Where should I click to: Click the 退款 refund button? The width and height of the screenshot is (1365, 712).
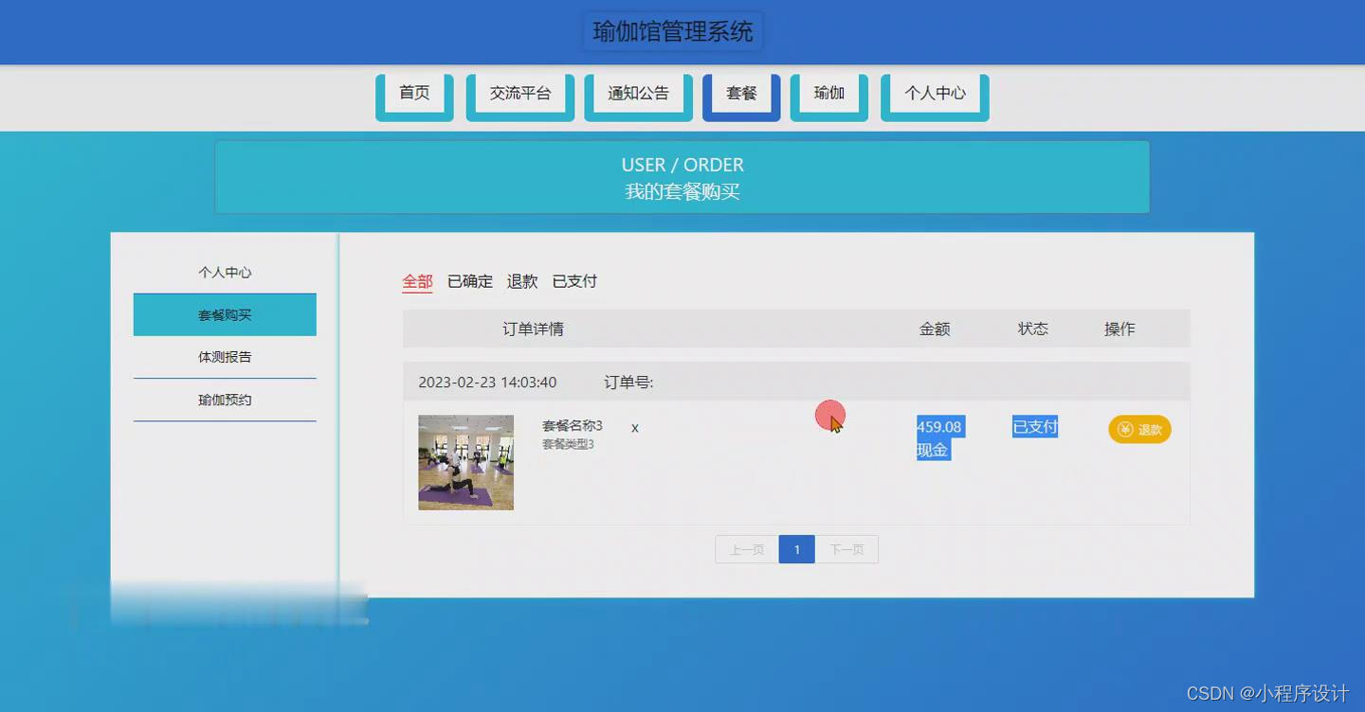point(1139,429)
